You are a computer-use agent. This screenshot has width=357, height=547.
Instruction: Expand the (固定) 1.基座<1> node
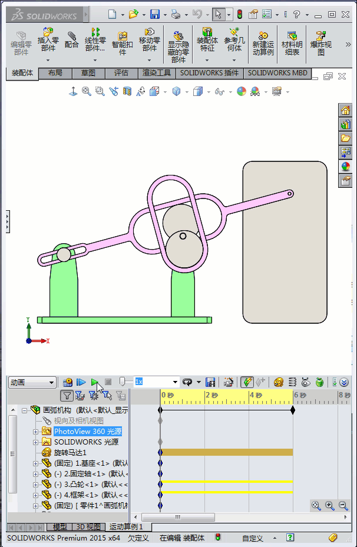click(x=35, y=463)
